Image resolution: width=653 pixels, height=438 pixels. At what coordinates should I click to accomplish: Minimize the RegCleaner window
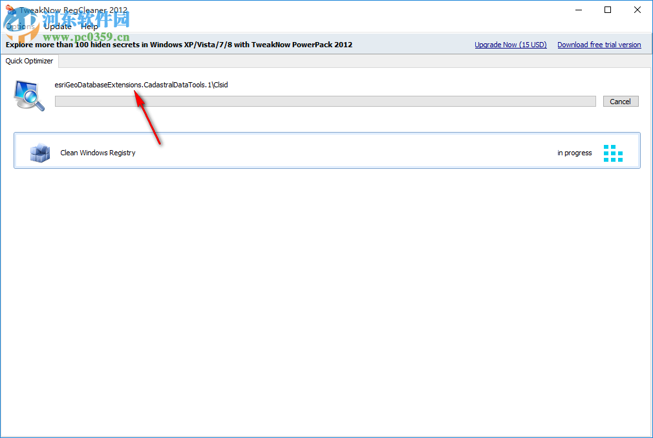(x=578, y=10)
